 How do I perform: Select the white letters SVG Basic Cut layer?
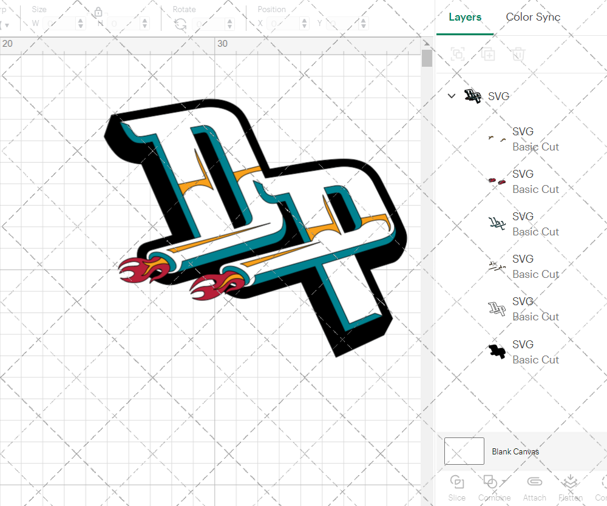523,309
